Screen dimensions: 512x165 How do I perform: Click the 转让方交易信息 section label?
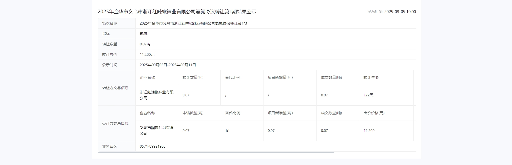(115, 88)
